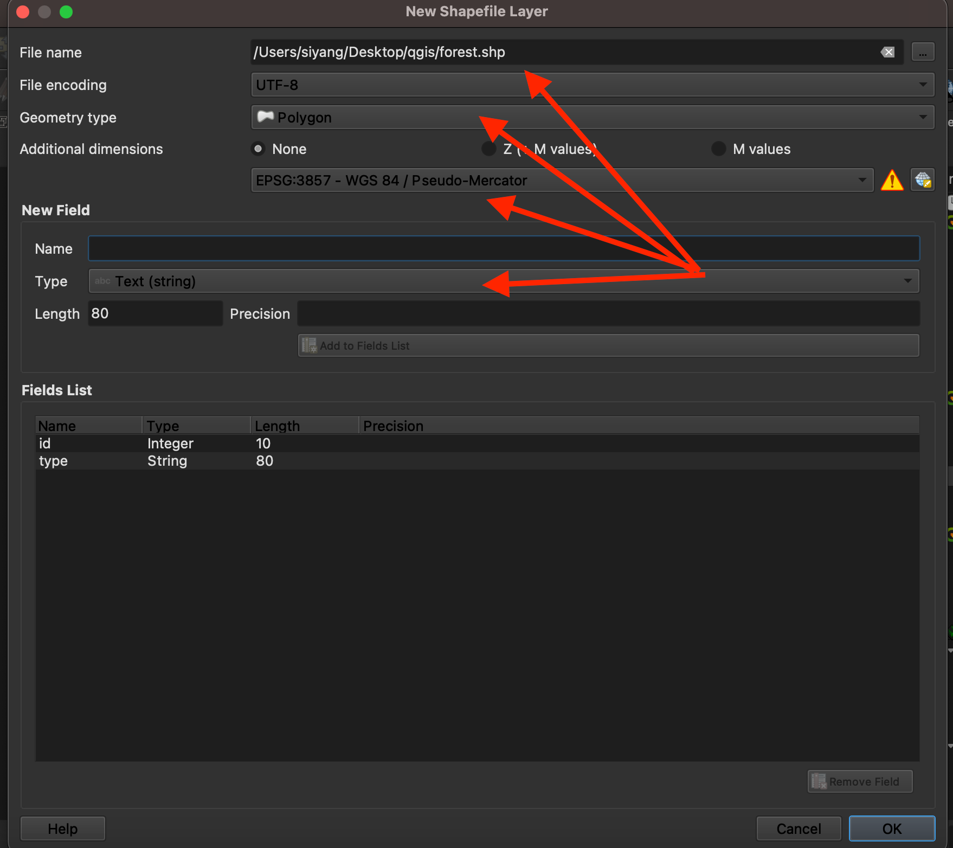Click the CRS warning triangle icon
953x848 pixels.
tap(892, 180)
